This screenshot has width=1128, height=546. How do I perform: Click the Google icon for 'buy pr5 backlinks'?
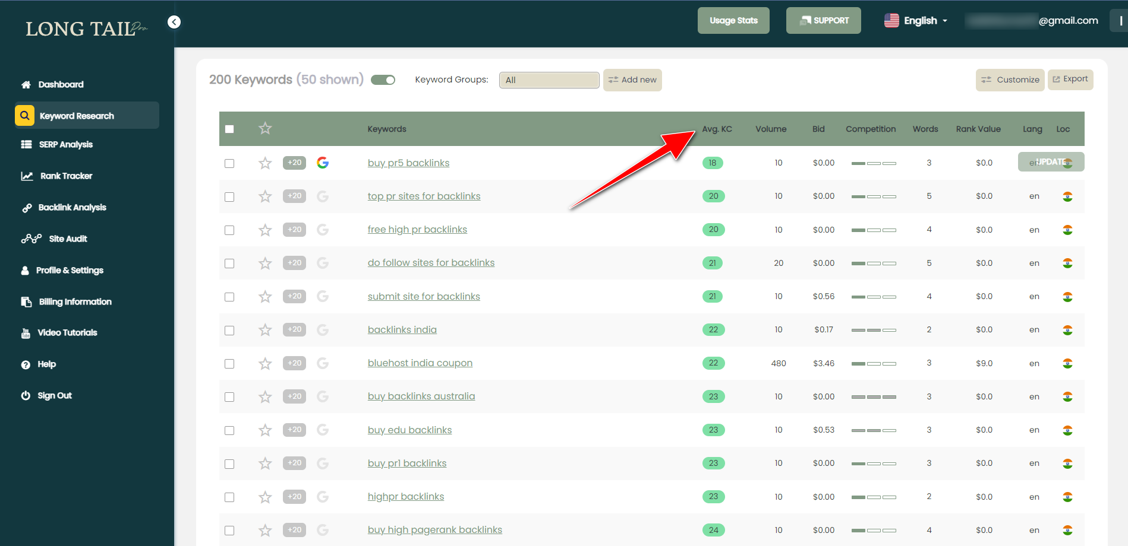[323, 163]
